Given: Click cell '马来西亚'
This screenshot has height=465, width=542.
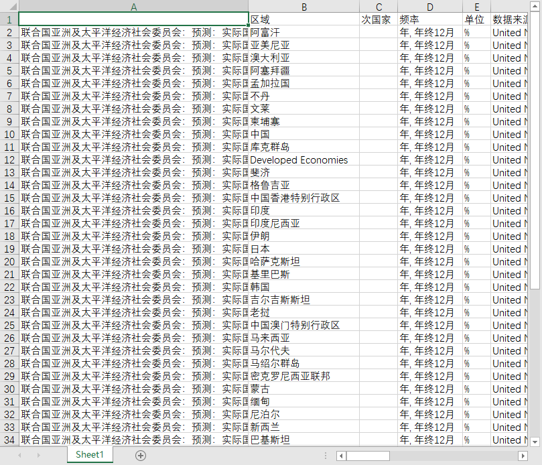Looking at the screenshot, I should click(304, 338).
